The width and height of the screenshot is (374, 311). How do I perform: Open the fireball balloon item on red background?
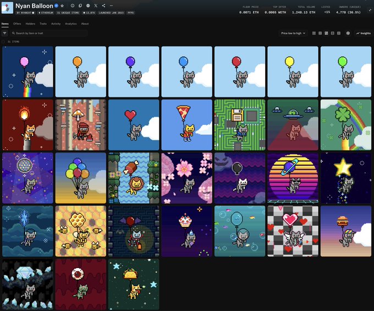(x=28, y=125)
